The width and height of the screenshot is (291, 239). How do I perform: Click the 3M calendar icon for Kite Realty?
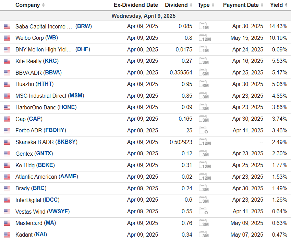[x=204, y=61]
